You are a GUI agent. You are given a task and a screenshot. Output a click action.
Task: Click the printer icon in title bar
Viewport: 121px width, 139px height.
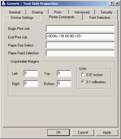point(4,4)
